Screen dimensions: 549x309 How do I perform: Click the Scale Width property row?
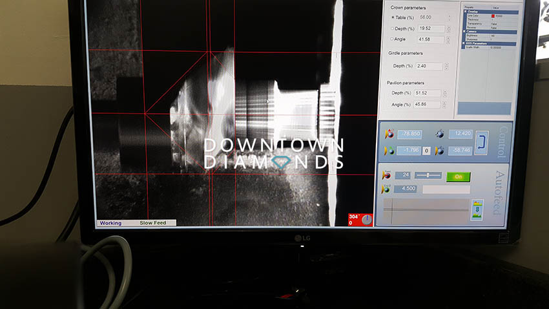coord(490,47)
